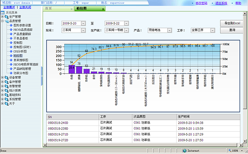This screenshot has width=248, height=154.
Task: Click the 全部展开 link
Action: coord(9,7)
